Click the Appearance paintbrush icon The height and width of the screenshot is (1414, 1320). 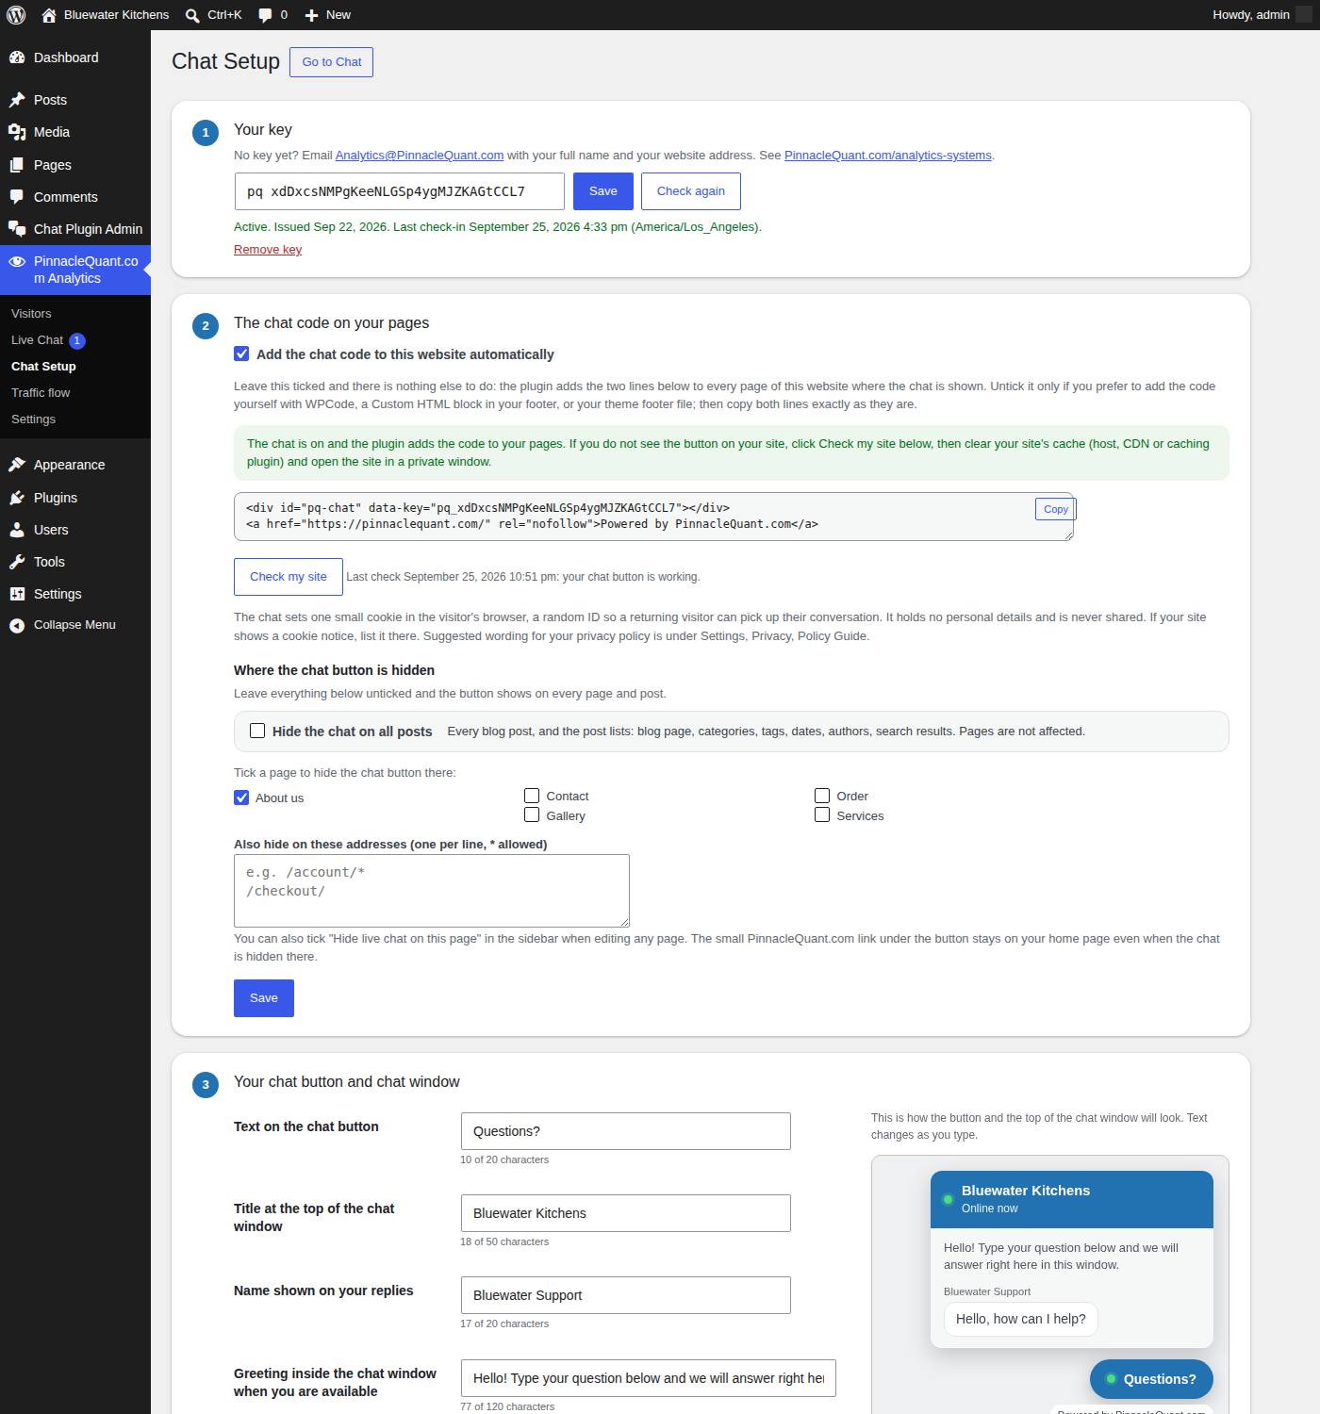tap(17, 465)
